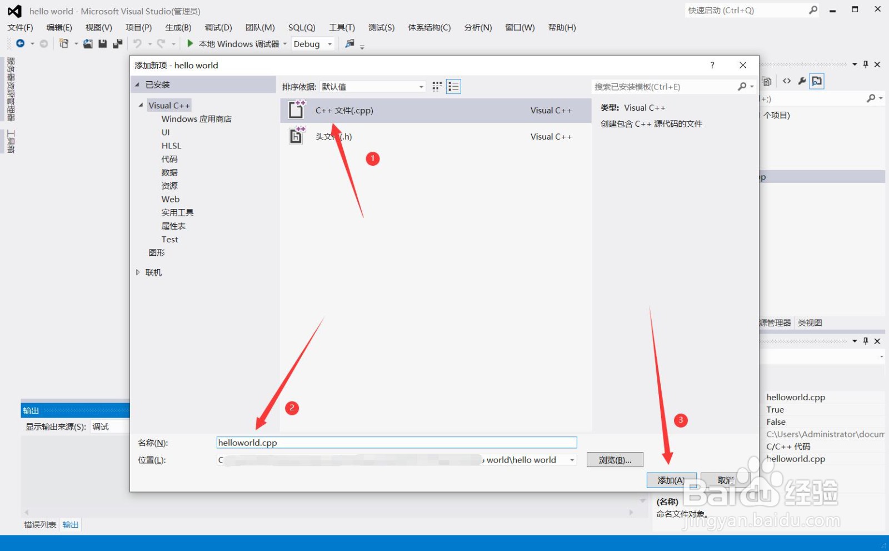Close the Add New Item dialog
This screenshot has width=889, height=551.
[x=743, y=65]
